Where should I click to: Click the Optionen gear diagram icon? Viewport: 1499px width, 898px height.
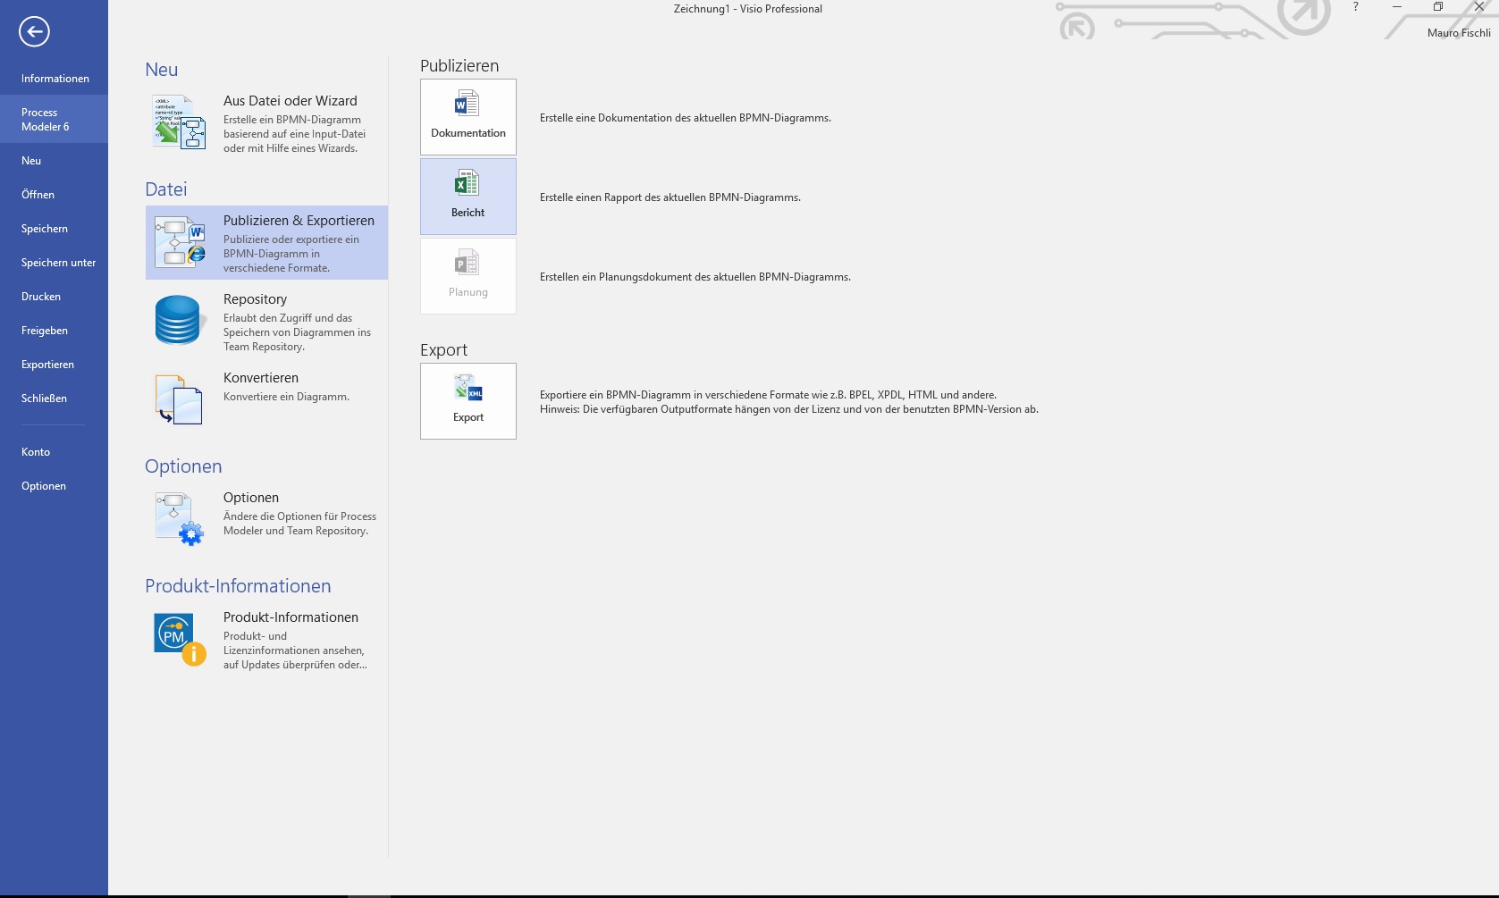179,519
